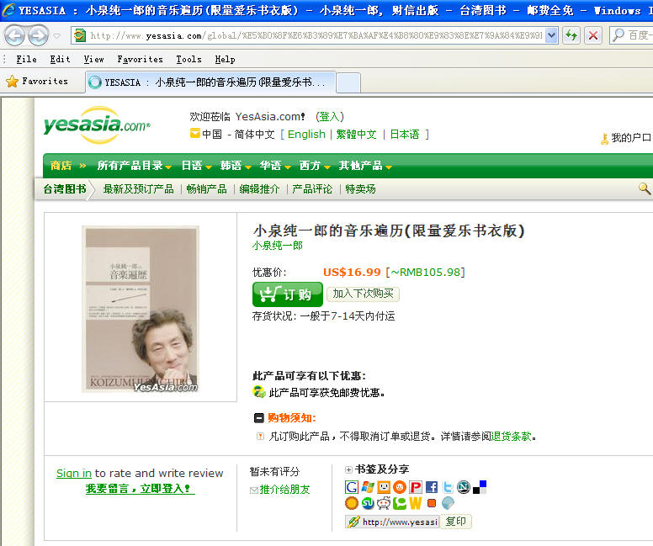Click browser Back arrow button
Image resolution: width=653 pixels, height=546 pixels.
tap(14, 36)
